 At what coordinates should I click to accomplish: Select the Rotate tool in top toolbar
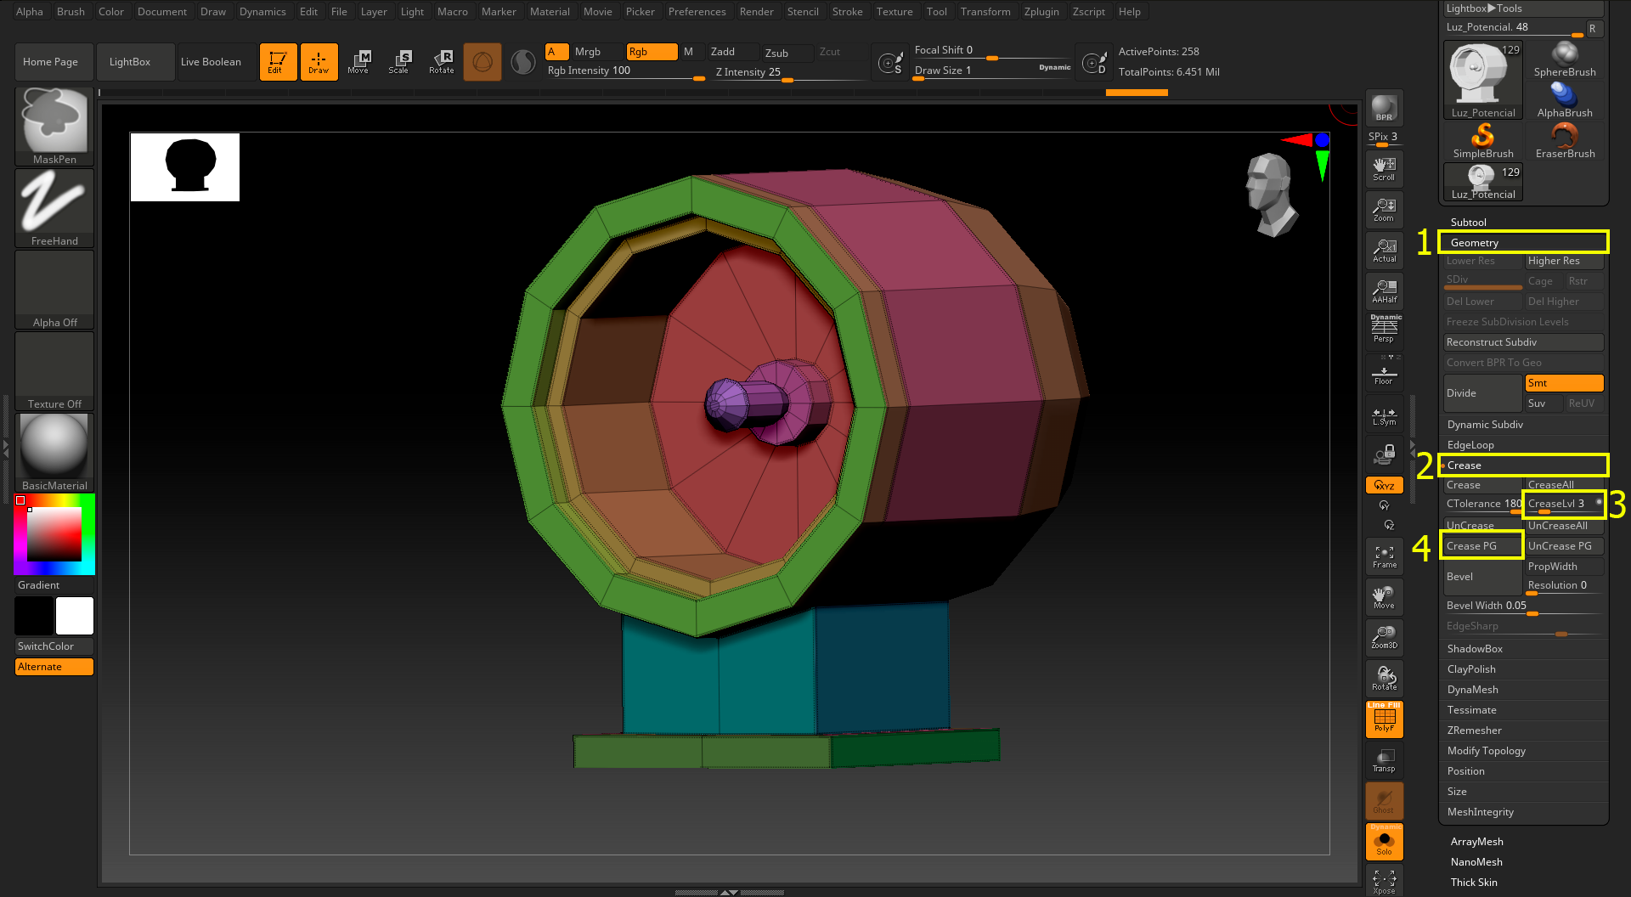pyautogui.click(x=442, y=62)
